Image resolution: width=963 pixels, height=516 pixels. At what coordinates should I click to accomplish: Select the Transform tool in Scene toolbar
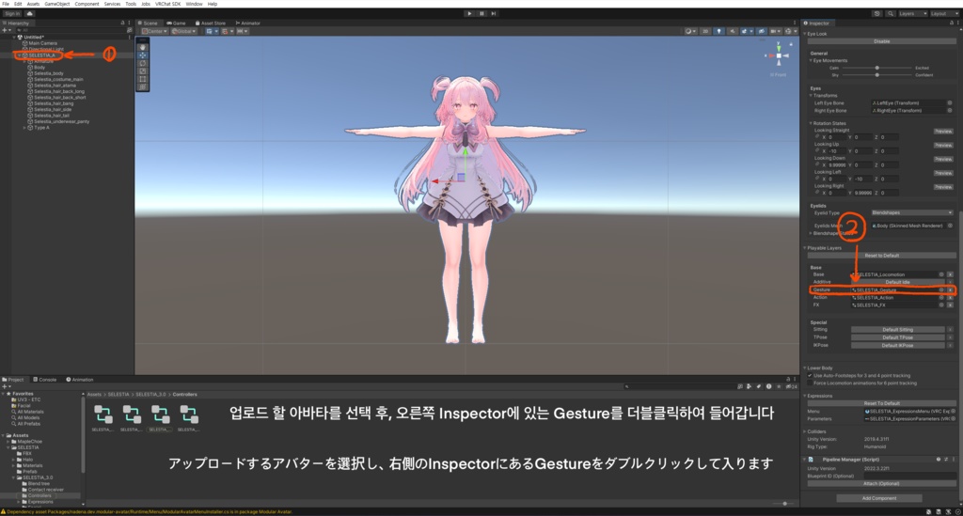tap(143, 87)
